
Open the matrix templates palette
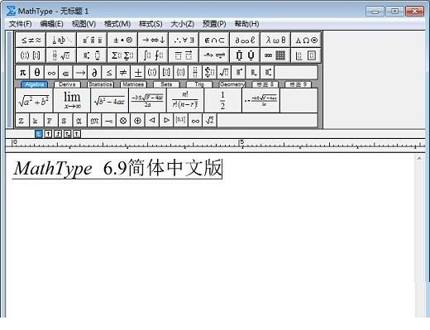click(275, 55)
